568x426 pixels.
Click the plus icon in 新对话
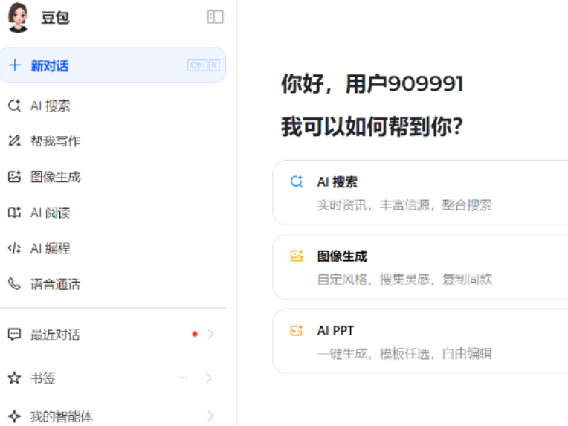15,65
